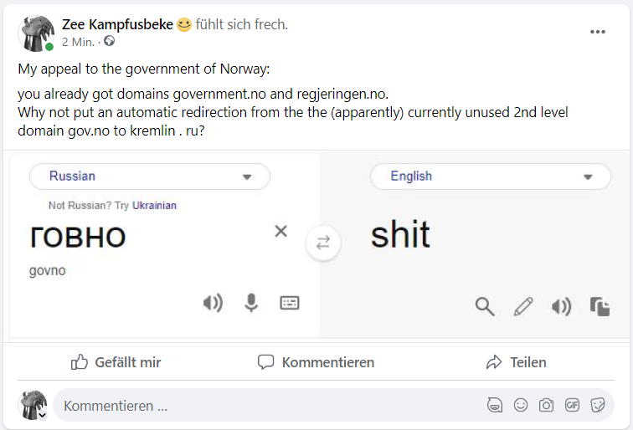Clear the Russian input with X
Image resolution: width=633 pixels, height=430 pixels.
point(281,231)
